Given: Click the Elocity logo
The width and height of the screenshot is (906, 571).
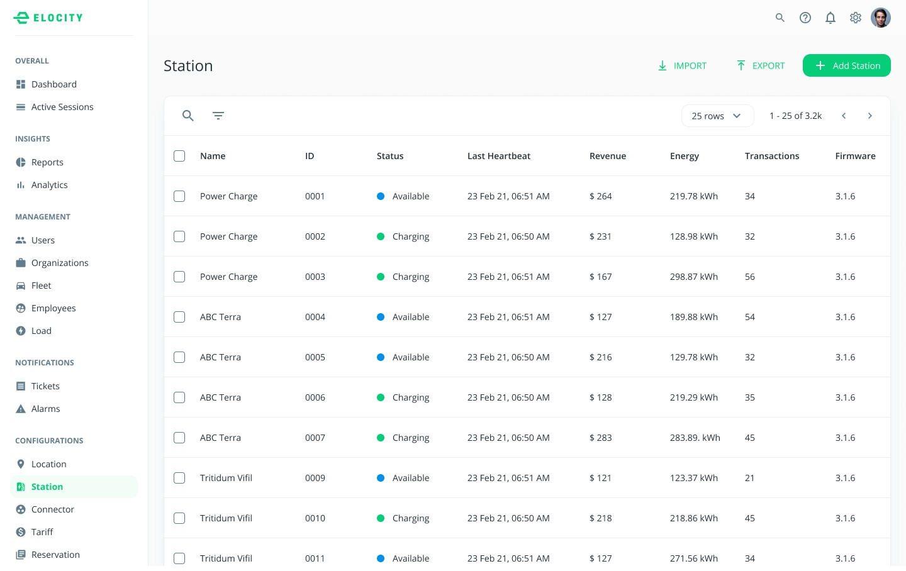Looking at the screenshot, I should [x=48, y=18].
